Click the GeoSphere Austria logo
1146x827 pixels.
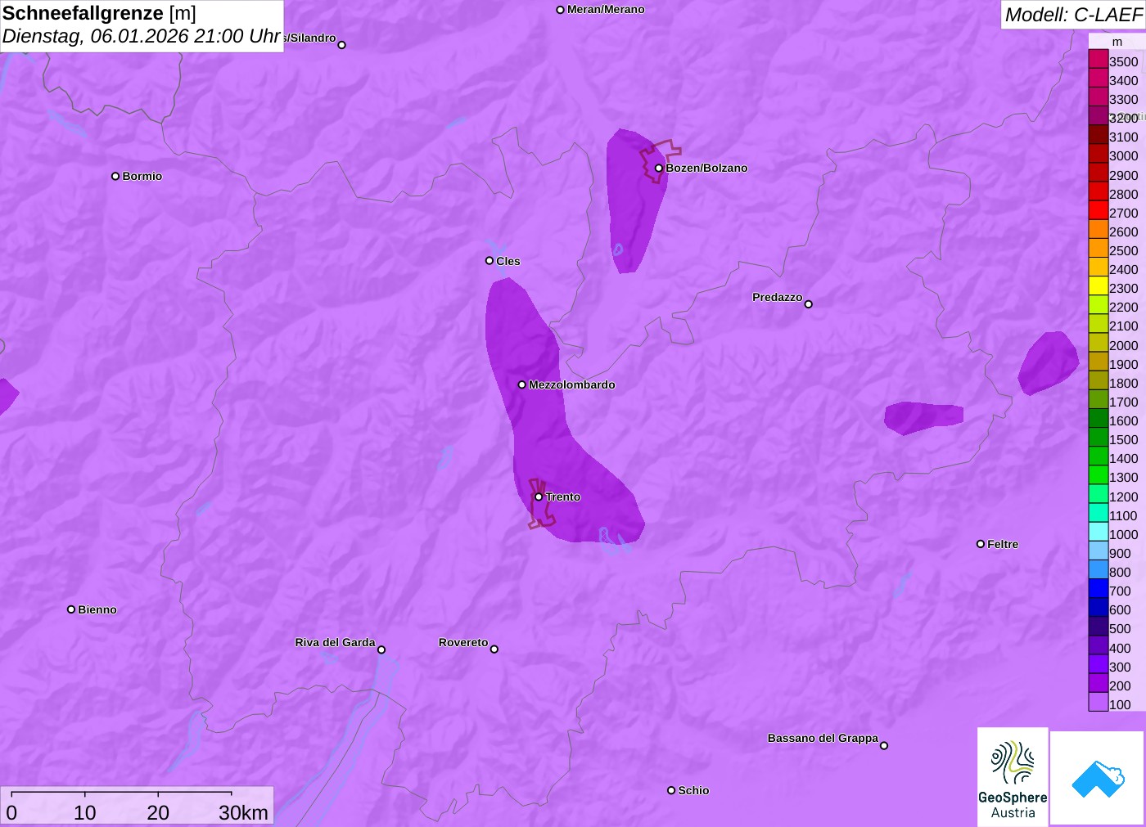point(1013,777)
